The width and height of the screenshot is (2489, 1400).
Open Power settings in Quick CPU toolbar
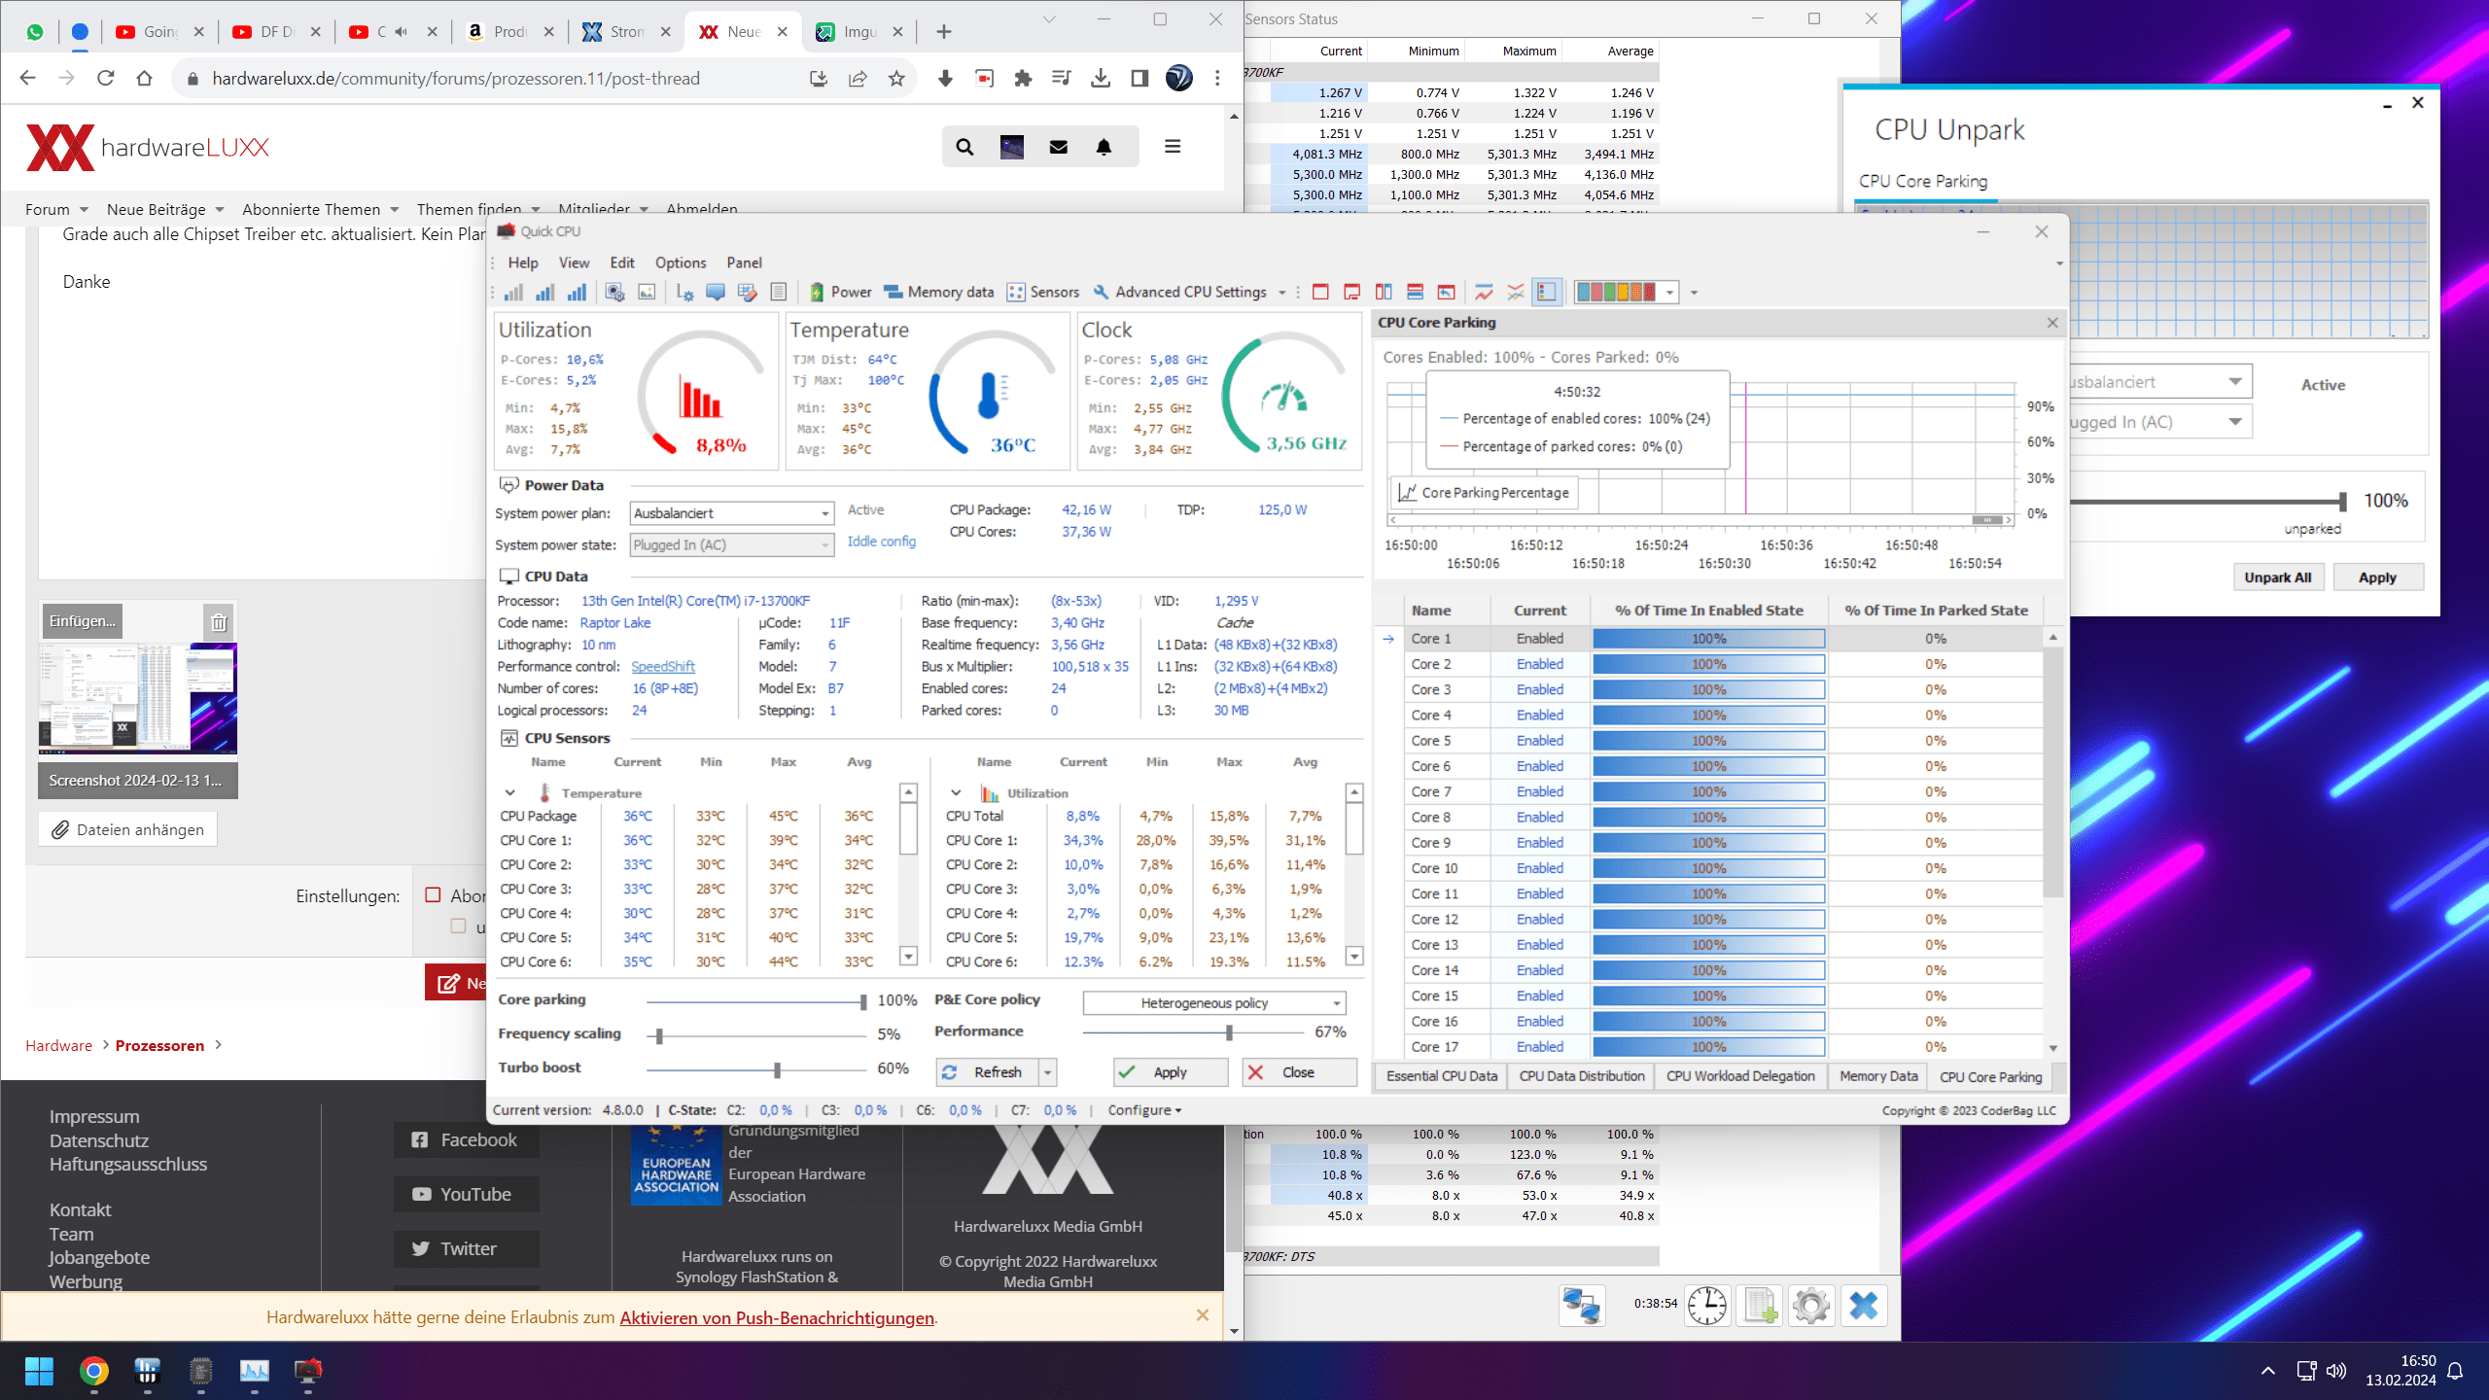coord(841,292)
